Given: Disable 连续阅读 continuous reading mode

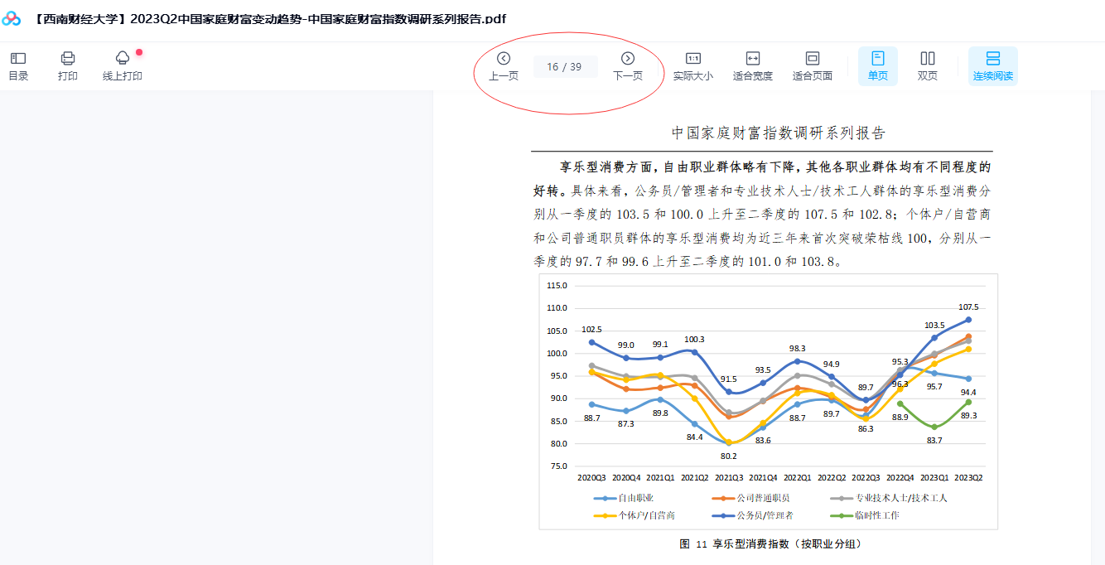Looking at the screenshot, I should coord(992,65).
